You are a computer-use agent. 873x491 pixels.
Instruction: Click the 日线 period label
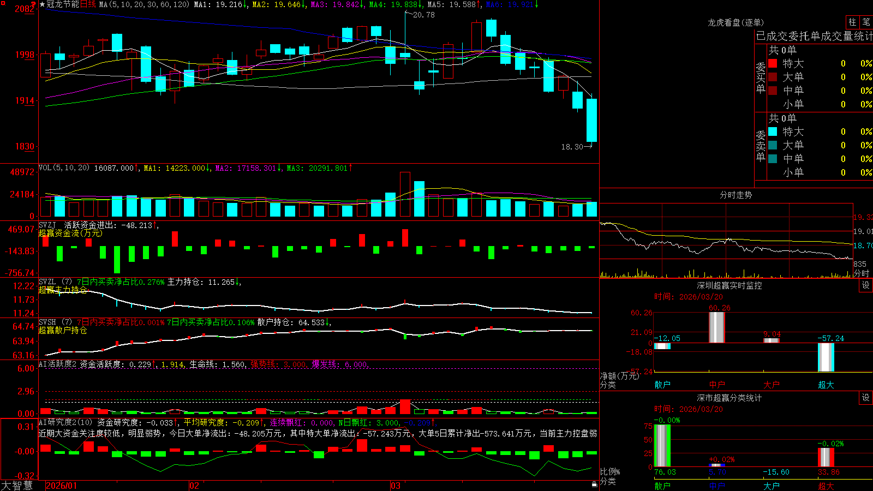(x=88, y=4)
